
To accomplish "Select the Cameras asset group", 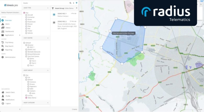I will tap(28, 82).
